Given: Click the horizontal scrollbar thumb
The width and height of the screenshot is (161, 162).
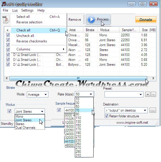Looking at the screenshot, I should pyautogui.click(x=78, y=78).
